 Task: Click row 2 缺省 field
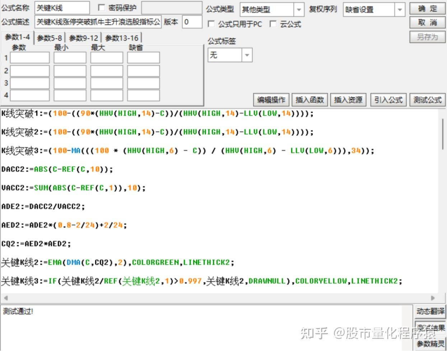click(x=144, y=71)
